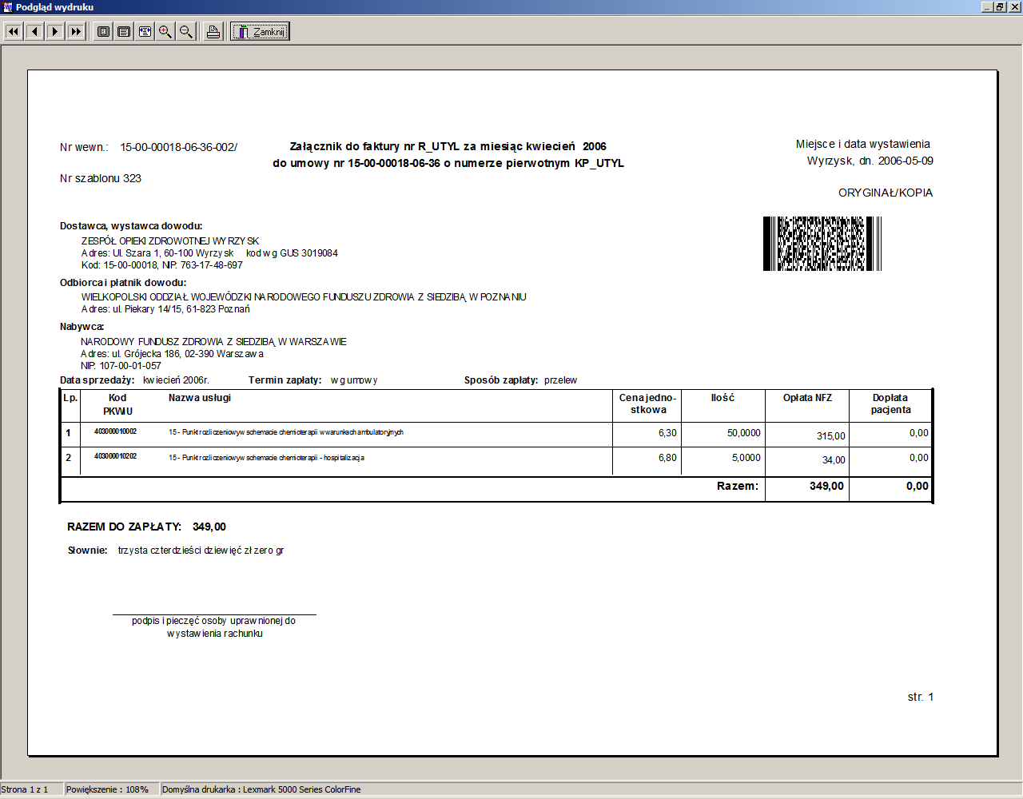The image size is (1023, 799).
Task: Fit the page to window width
Action: (145, 32)
